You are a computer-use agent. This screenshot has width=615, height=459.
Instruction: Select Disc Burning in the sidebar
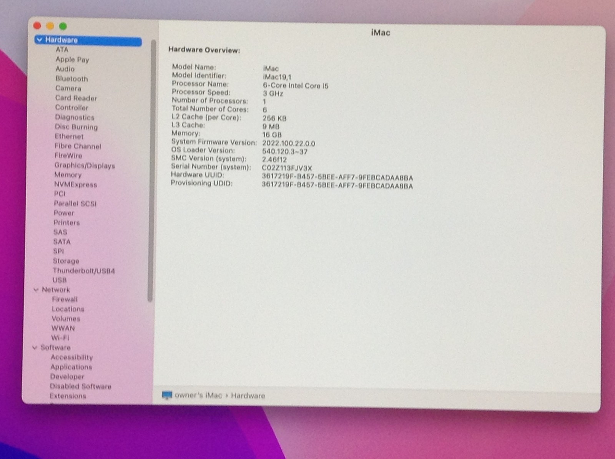click(76, 127)
